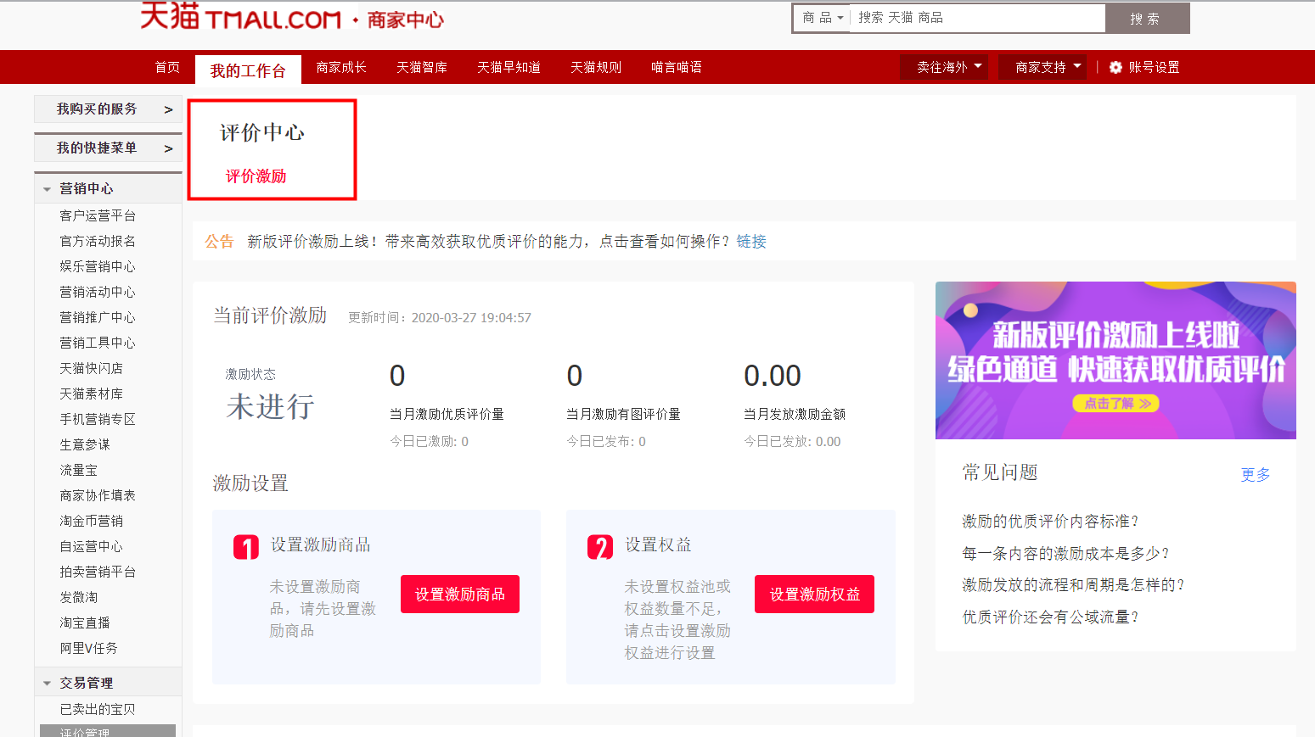Open the 商家成长 menu
Viewport: 1315px width, 737px height.
pyautogui.click(x=341, y=67)
